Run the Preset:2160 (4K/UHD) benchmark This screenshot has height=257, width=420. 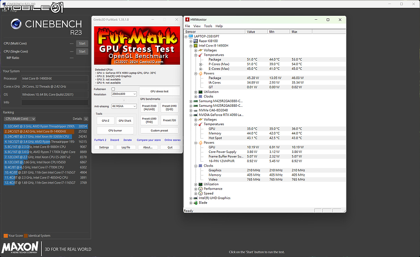coord(149,107)
